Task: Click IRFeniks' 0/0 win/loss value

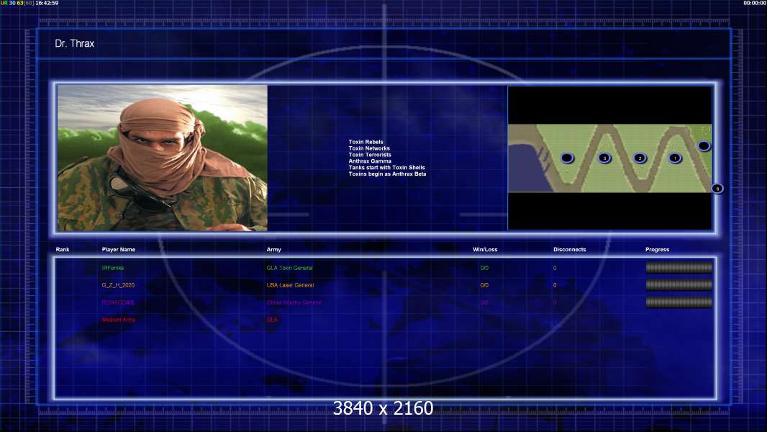Action: coord(484,268)
